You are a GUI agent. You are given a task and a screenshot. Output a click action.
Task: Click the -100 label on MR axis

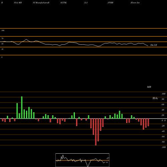(164, 147)
